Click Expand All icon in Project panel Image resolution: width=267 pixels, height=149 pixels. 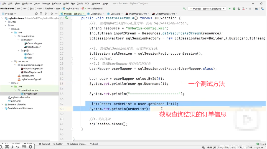[x=41, y=14]
